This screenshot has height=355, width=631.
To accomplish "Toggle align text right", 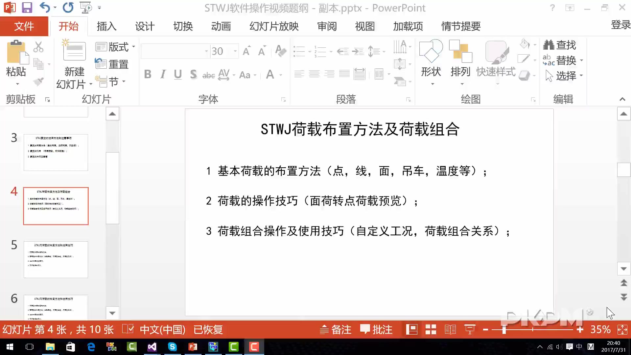I will click(x=329, y=74).
